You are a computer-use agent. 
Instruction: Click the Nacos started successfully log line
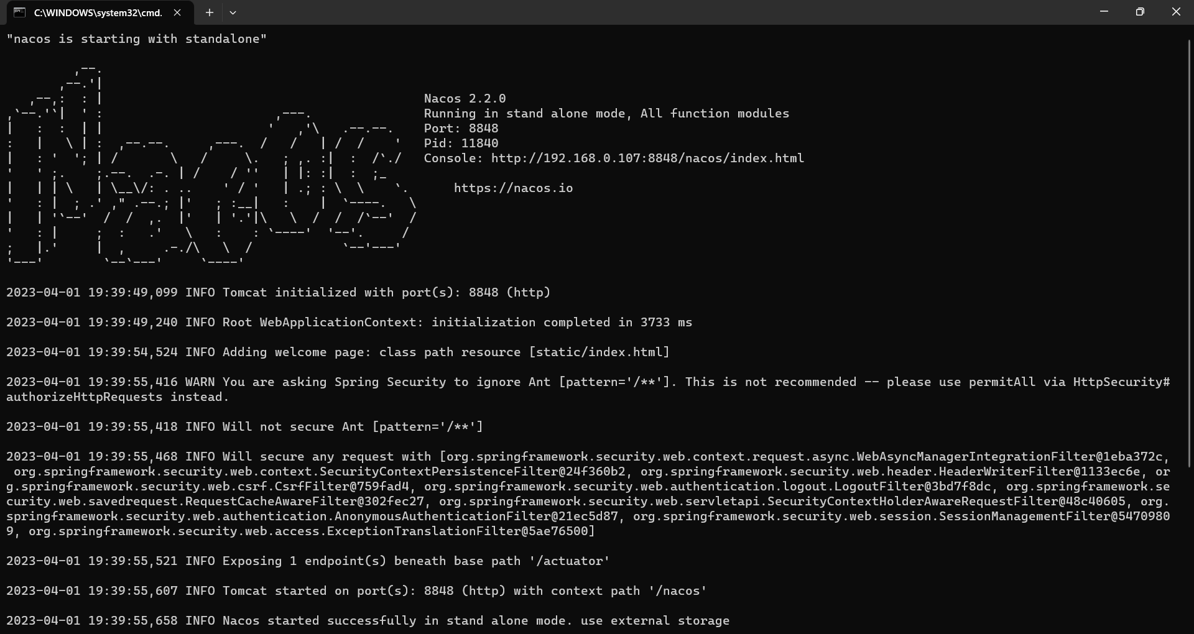click(367, 620)
